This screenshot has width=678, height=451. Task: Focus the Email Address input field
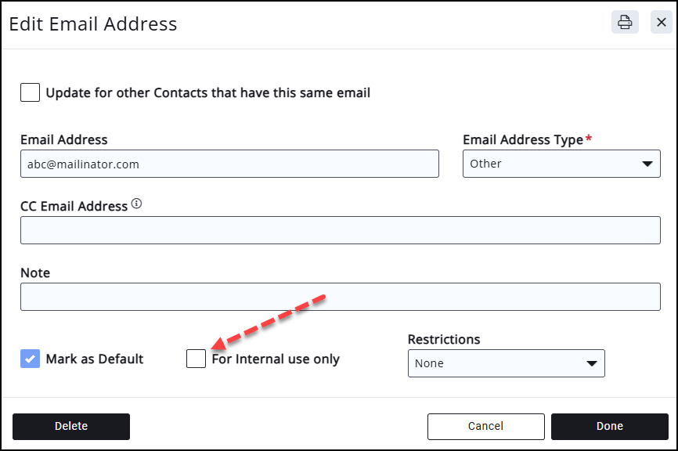point(229,164)
